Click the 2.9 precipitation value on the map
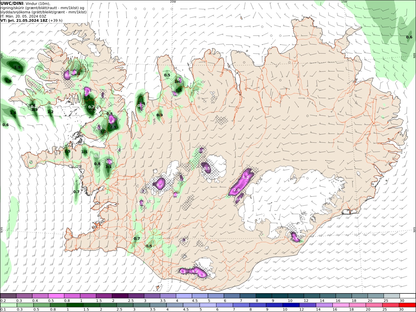Viewport: 416px width, 312px height. tap(113, 127)
